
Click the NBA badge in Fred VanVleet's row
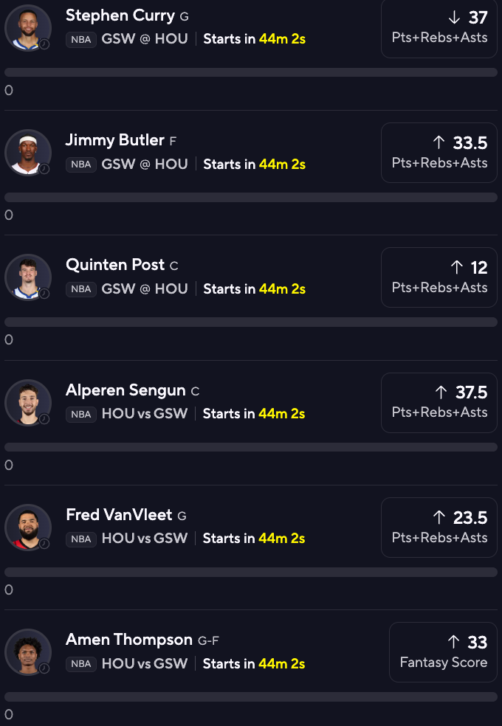coord(81,539)
